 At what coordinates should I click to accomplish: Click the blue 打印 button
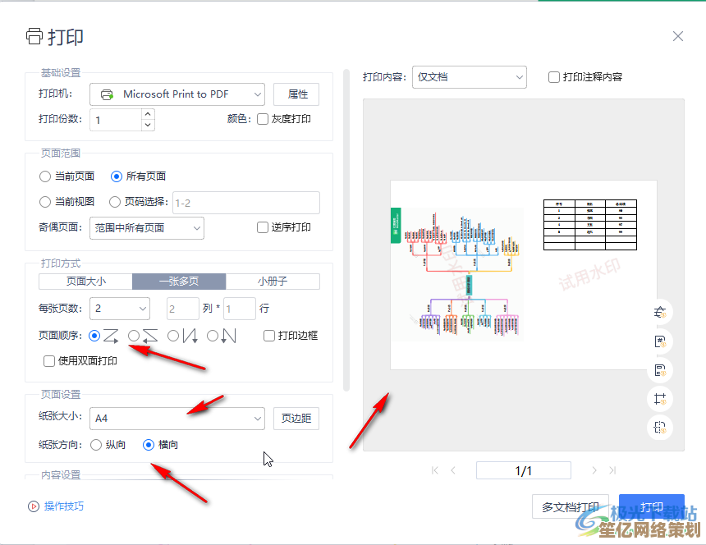(x=652, y=506)
